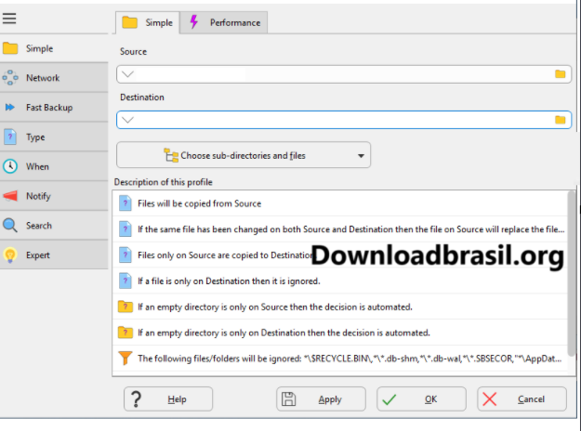
Task: Select 'Files only on Source are copied' row
Action: [x=340, y=255]
